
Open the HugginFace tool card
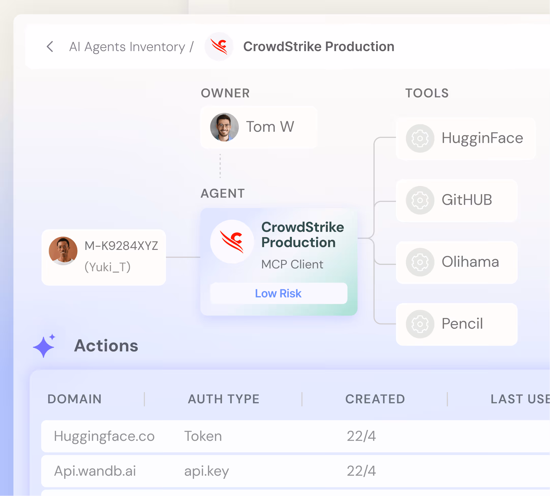465,138
